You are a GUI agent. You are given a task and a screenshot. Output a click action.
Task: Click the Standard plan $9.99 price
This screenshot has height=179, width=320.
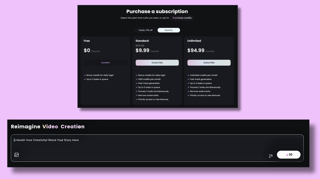(x=142, y=51)
